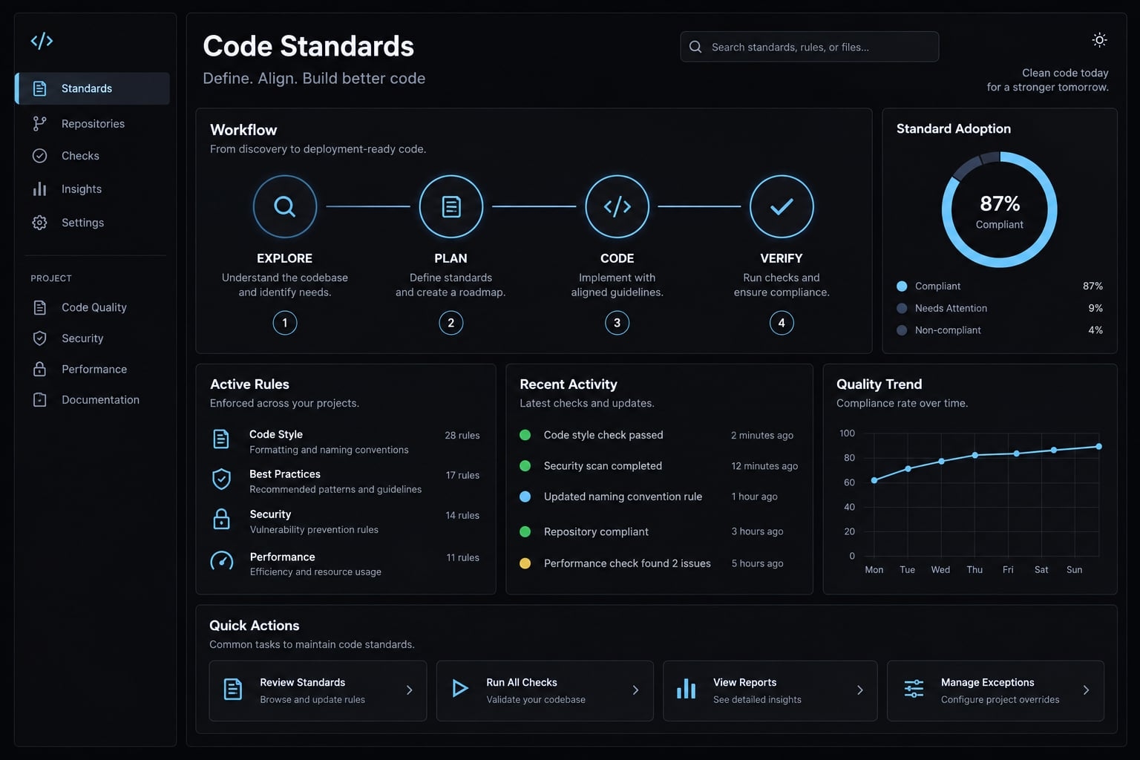Click the blue status dot for naming convention update
The width and height of the screenshot is (1140, 760).
[x=525, y=497]
